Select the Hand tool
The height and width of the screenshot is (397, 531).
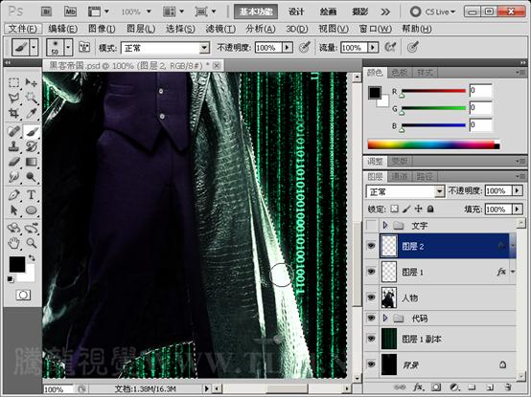[x=13, y=243]
